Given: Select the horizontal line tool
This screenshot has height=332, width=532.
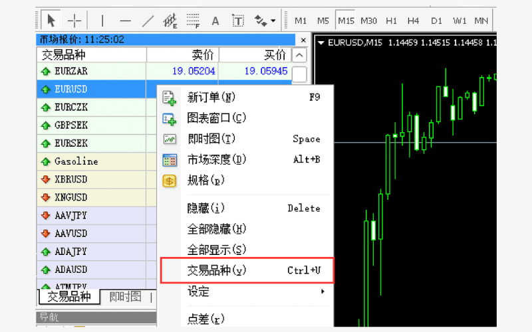Looking at the screenshot, I should pyautogui.click(x=125, y=21).
